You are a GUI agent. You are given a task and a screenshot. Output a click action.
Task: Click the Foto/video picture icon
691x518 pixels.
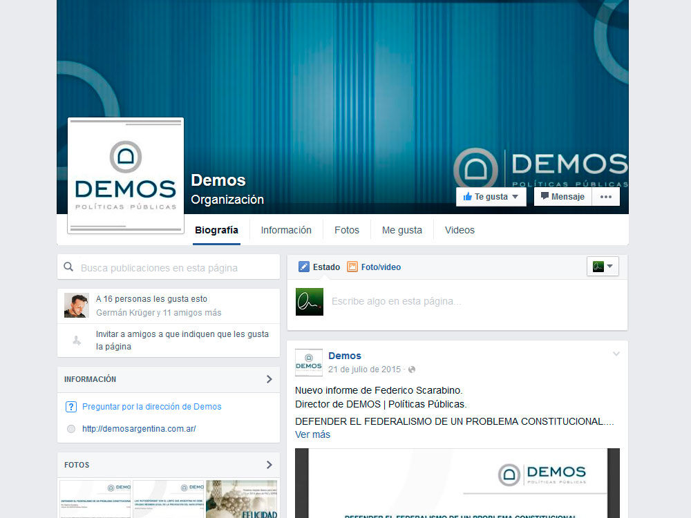[352, 267]
